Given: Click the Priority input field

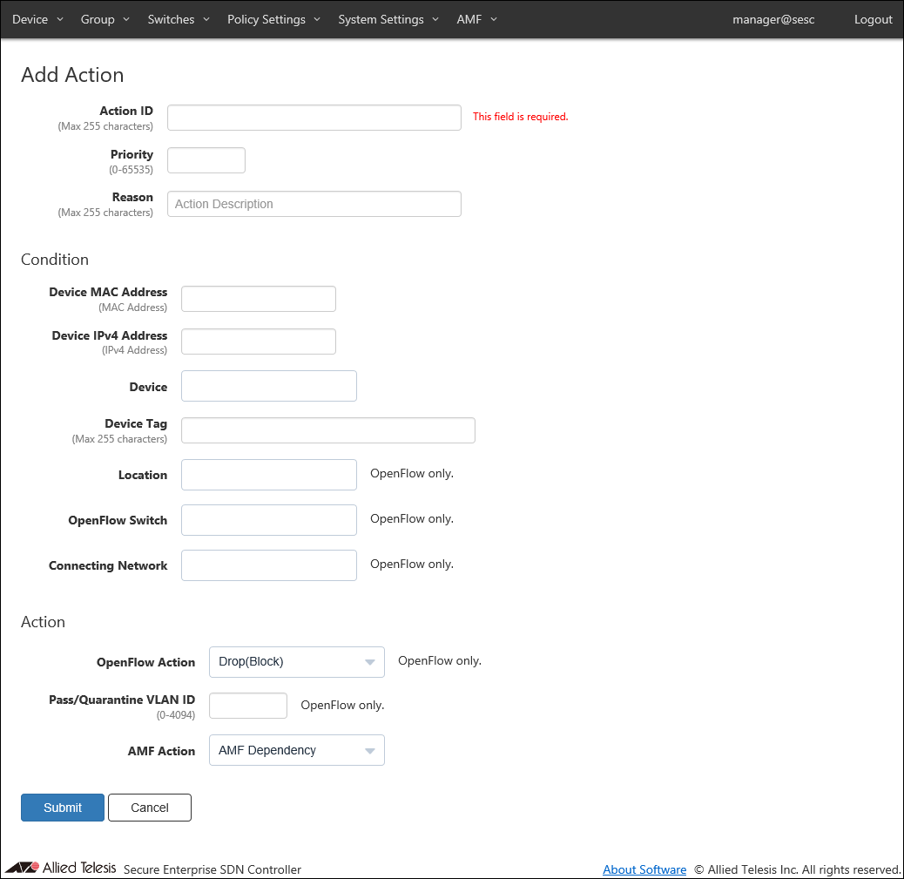Looking at the screenshot, I should [x=206, y=160].
